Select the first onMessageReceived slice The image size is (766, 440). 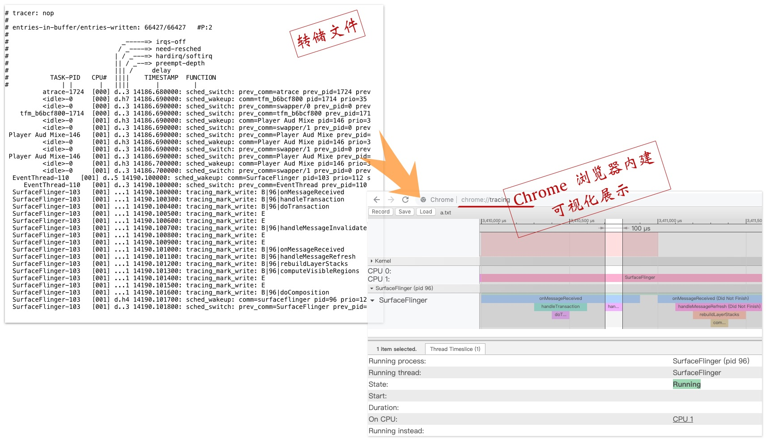click(x=561, y=299)
